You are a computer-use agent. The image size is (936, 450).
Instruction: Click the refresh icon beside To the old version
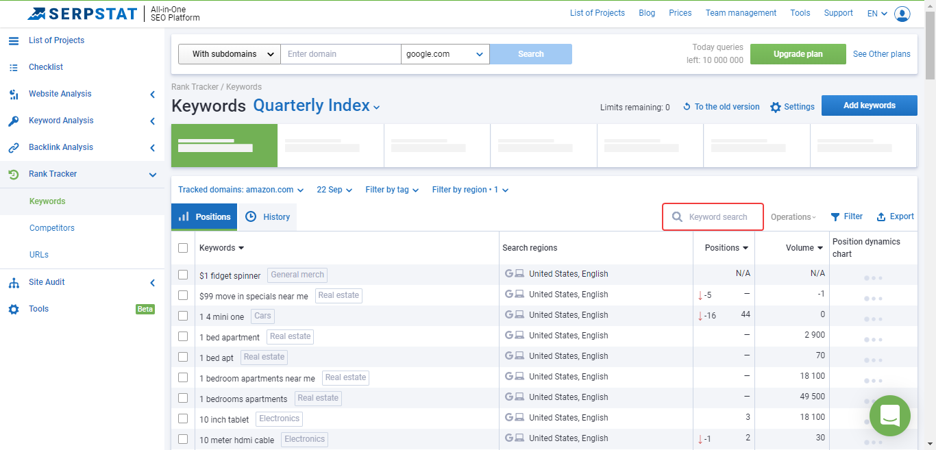coord(687,107)
